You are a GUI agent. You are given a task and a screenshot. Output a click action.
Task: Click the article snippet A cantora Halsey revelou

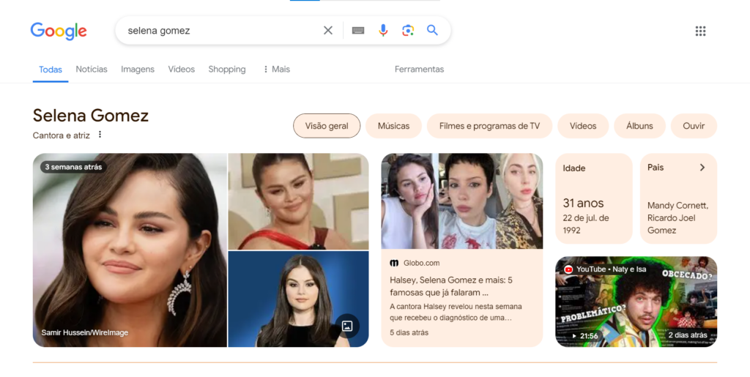click(456, 312)
